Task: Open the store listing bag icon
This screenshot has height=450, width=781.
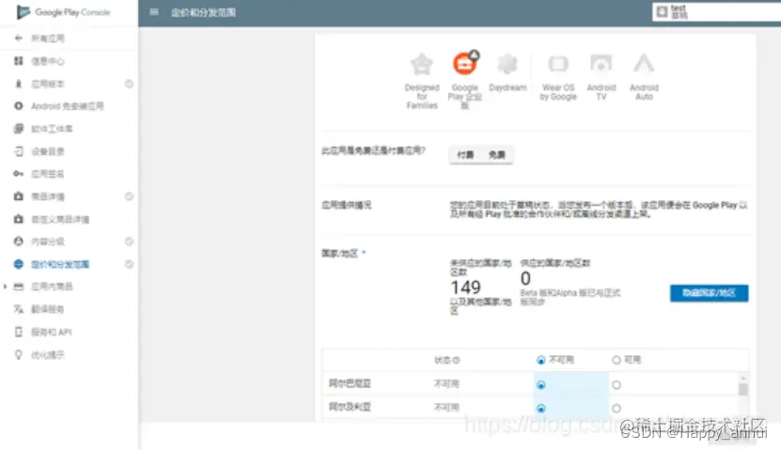Action: pyautogui.click(x=19, y=196)
